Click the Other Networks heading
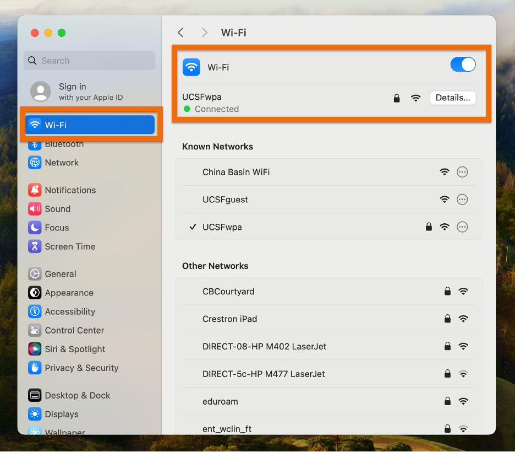 [215, 266]
